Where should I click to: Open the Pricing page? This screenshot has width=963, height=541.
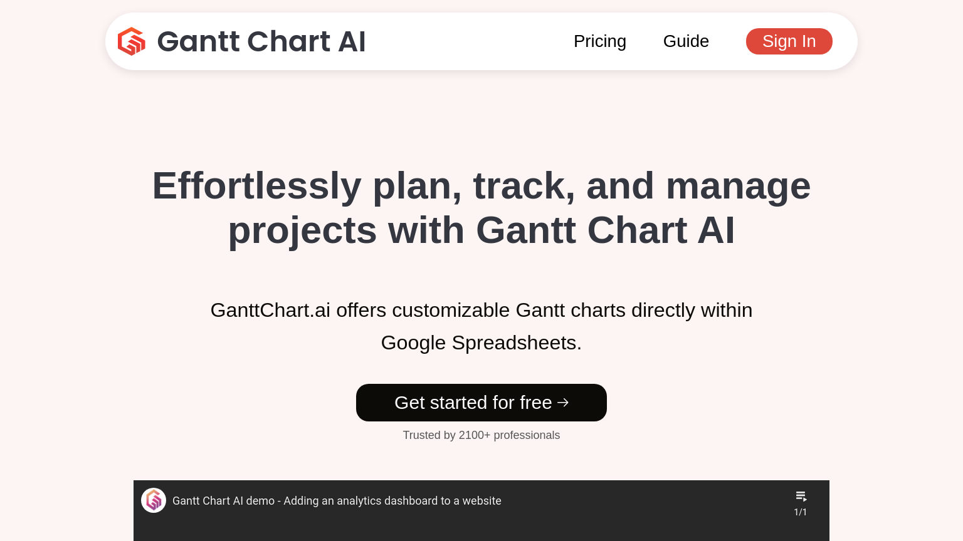[x=600, y=41]
